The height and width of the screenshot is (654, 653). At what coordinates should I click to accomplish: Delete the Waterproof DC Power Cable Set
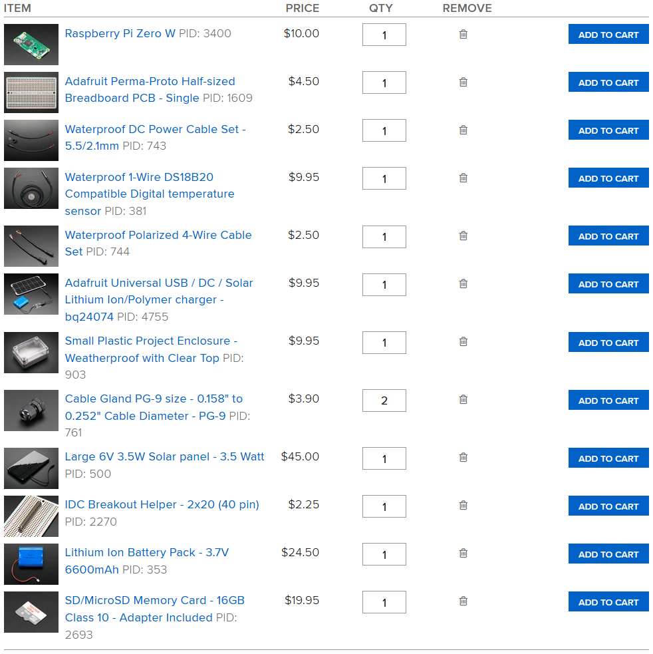coord(463,130)
